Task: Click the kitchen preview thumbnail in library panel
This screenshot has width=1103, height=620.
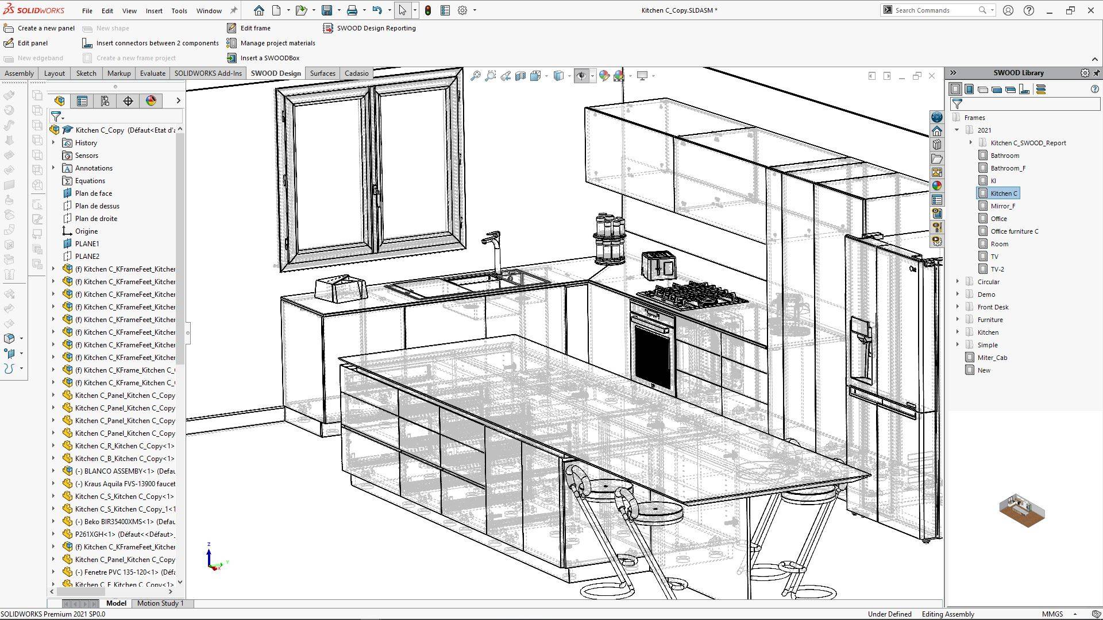Action: click(x=1021, y=510)
